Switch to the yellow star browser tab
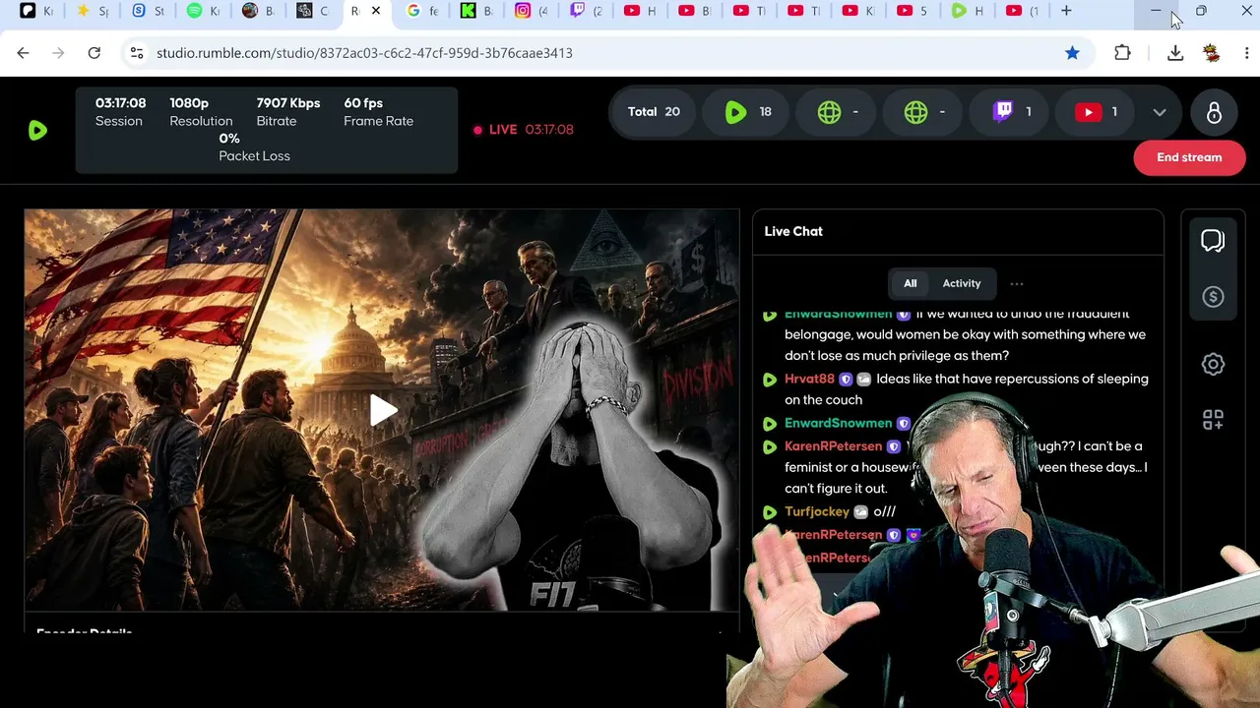This screenshot has height=708, width=1260. click(94, 11)
